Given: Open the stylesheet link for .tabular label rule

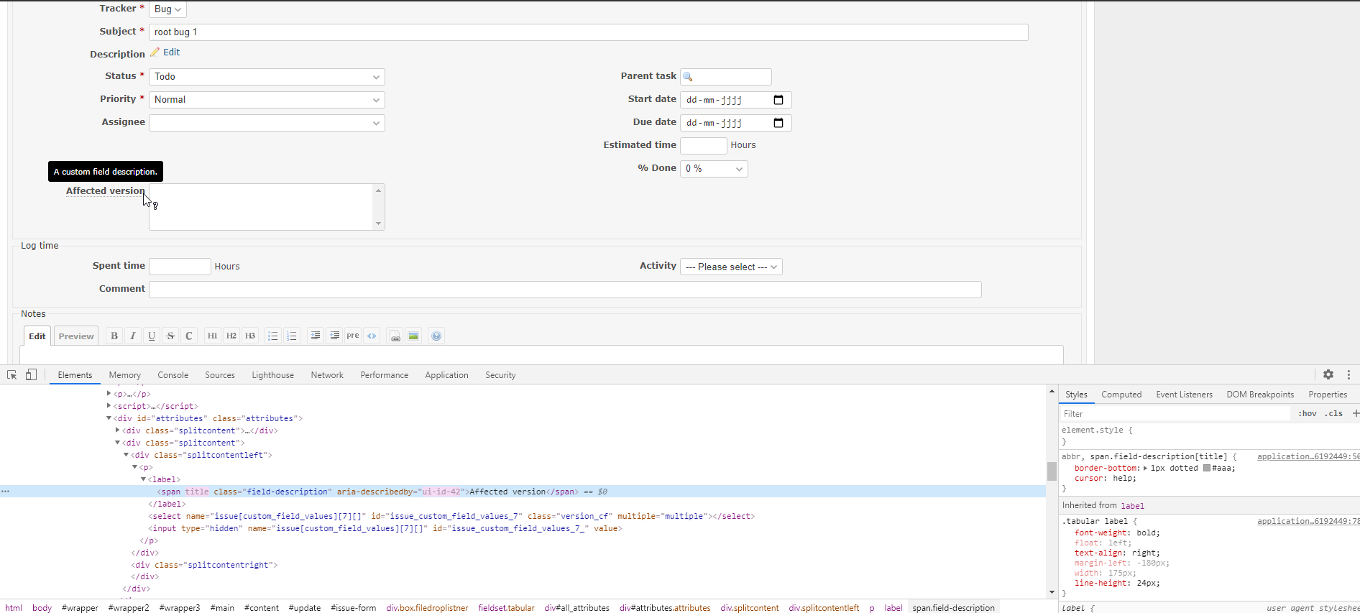Looking at the screenshot, I should point(1308,521).
